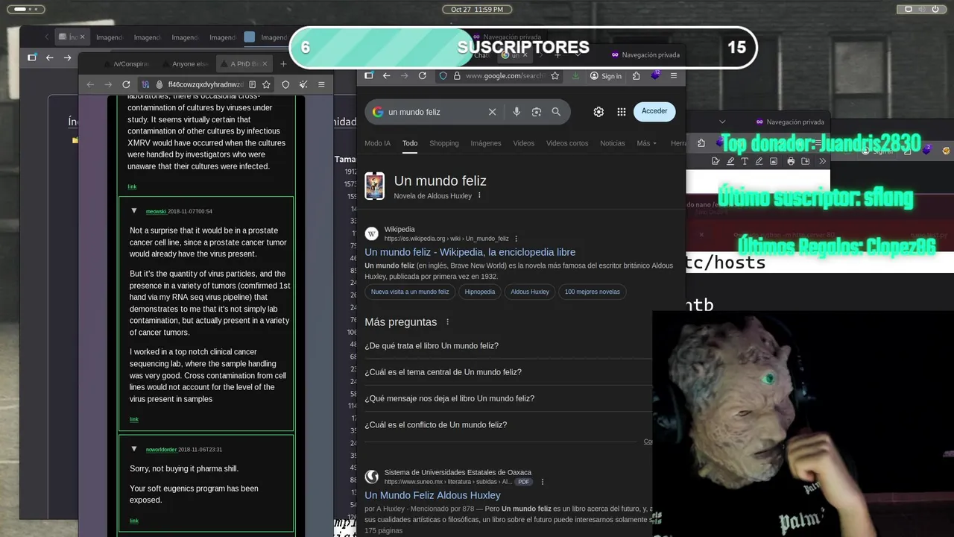954x537 pixels.
Task: Open the Tor browser hamburger menu
Action: coord(321,84)
